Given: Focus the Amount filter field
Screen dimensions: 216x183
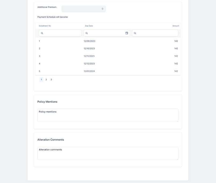Looking at the screenshot, I should (157, 33).
